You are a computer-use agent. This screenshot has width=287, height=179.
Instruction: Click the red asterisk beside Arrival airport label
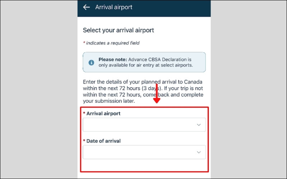[x=84, y=113]
